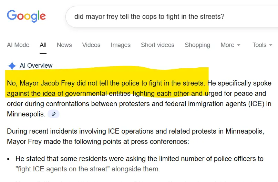Go to the Images tab
The width and height of the screenshot is (278, 182).
pyautogui.click(x=121, y=45)
